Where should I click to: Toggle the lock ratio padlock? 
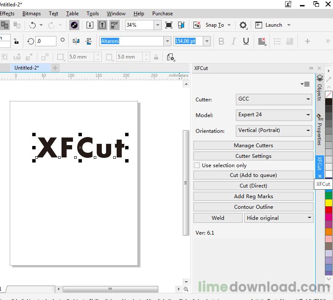tap(16, 41)
